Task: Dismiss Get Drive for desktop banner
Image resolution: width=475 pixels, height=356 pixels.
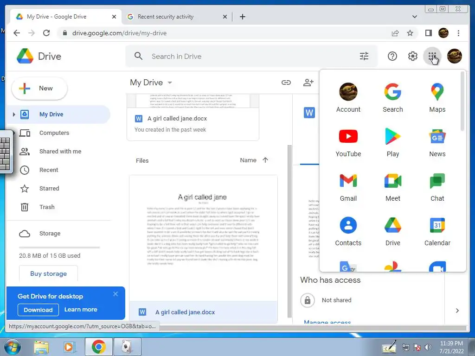Action: [x=116, y=294]
